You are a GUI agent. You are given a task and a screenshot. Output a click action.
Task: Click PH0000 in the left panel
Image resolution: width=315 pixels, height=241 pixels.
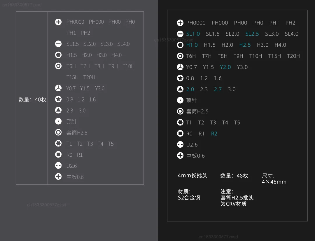coord(75,22)
